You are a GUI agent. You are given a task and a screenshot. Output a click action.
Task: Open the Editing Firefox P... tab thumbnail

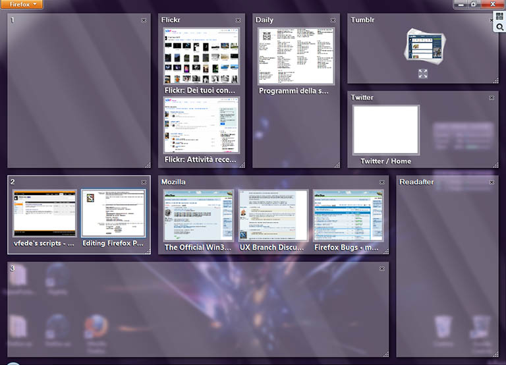pyautogui.click(x=113, y=213)
